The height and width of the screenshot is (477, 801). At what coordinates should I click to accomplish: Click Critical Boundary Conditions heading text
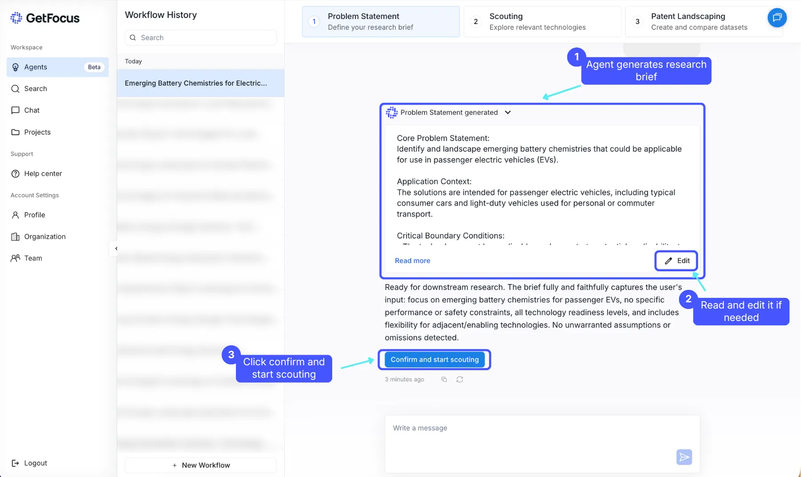tap(451, 236)
